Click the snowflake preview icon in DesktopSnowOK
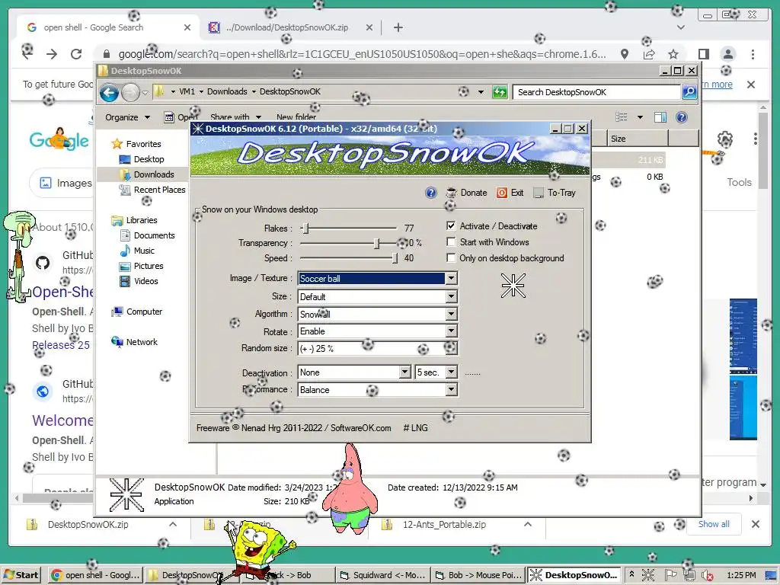This screenshot has width=780, height=585. coord(513,286)
